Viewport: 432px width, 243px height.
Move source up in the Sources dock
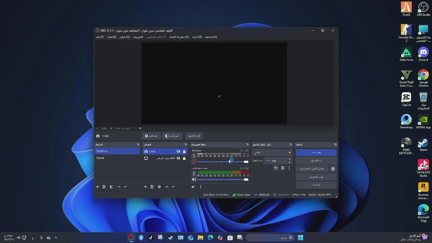[167, 187]
